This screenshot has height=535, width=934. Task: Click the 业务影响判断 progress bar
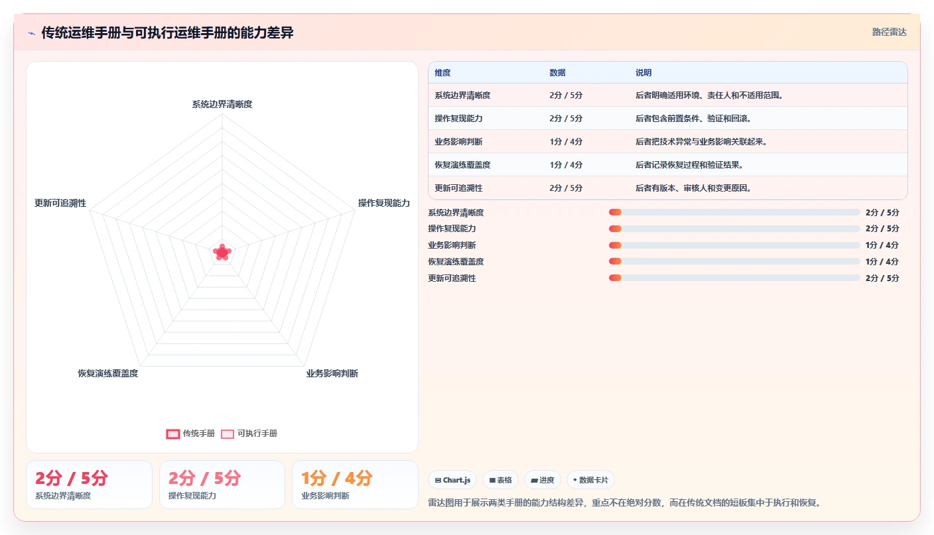tap(734, 245)
